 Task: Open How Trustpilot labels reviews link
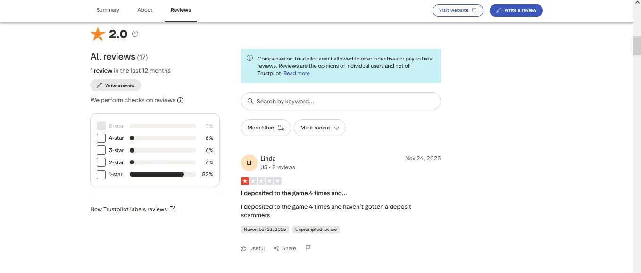(133, 209)
